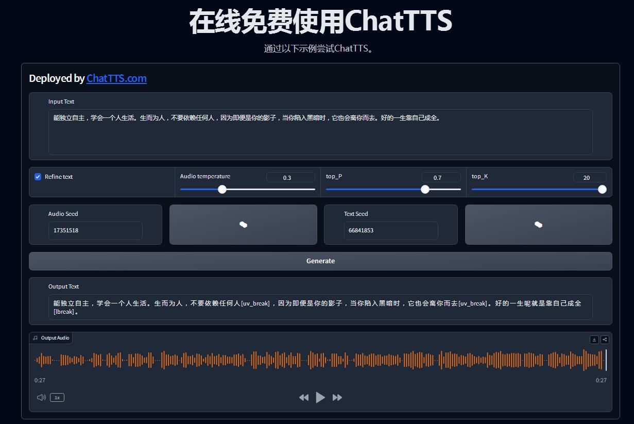Click the random dice icon beside Text Seed
This screenshot has width=634, height=424.
click(538, 224)
